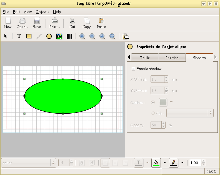Select the ellipse drawing tool
This screenshot has width=220, height=175.
pyautogui.click(x=49, y=36)
